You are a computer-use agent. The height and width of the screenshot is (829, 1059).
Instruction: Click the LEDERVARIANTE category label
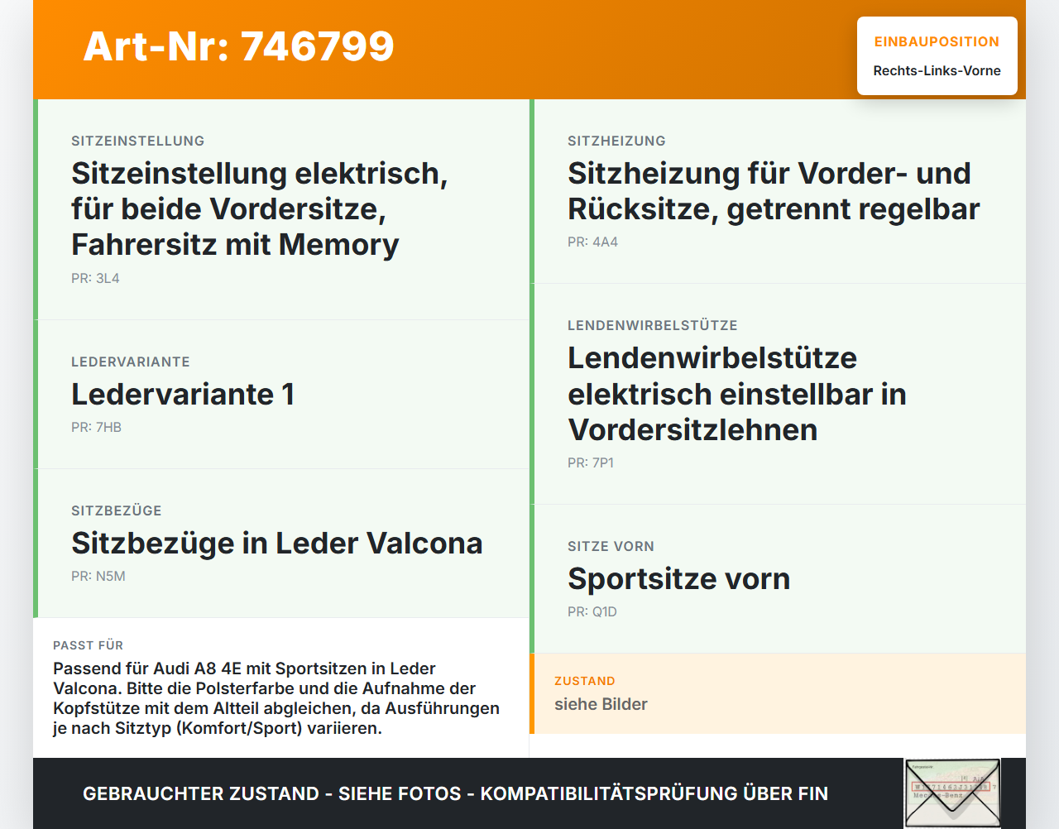pos(131,362)
